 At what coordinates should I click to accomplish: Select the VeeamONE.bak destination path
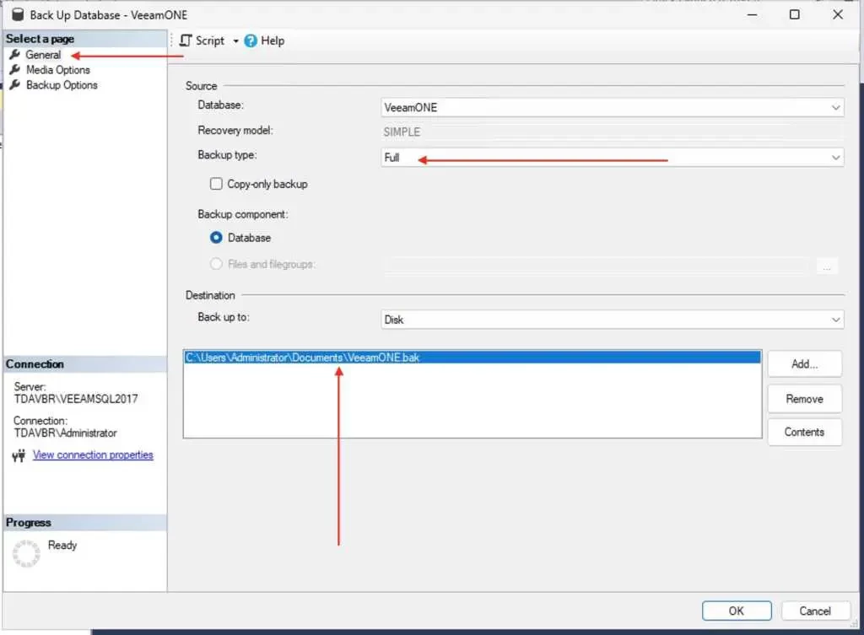pyautogui.click(x=472, y=358)
